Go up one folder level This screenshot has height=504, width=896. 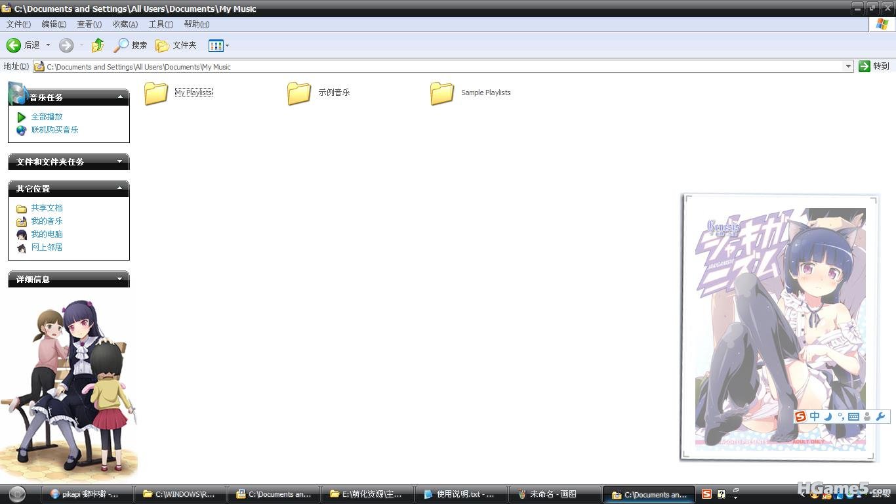(98, 45)
